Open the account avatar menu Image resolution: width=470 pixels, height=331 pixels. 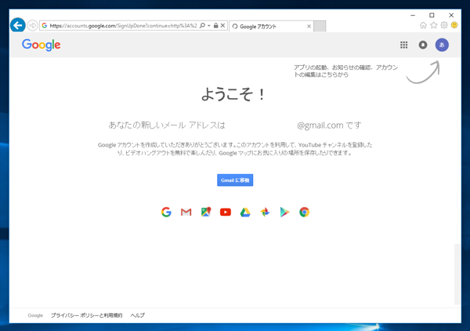[442, 45]
